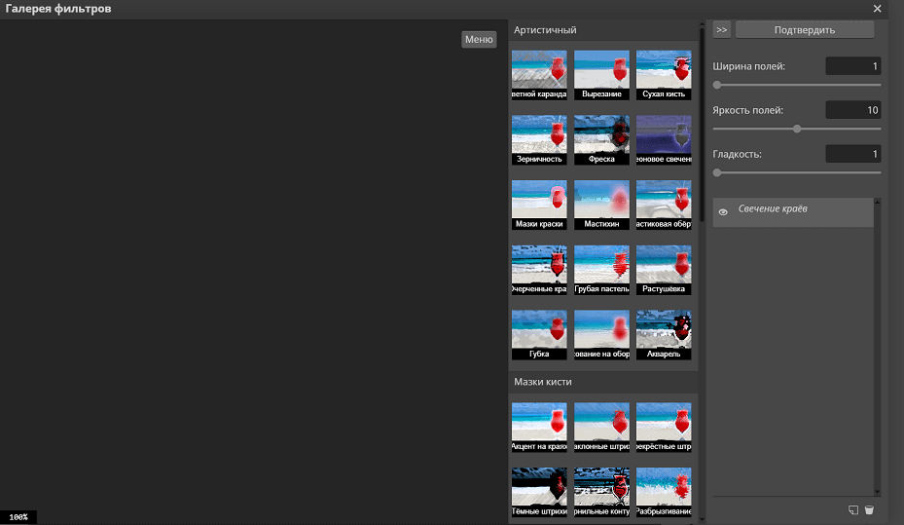
Task: Close the Галерея фильтров dialog
Action: [877, 9]
